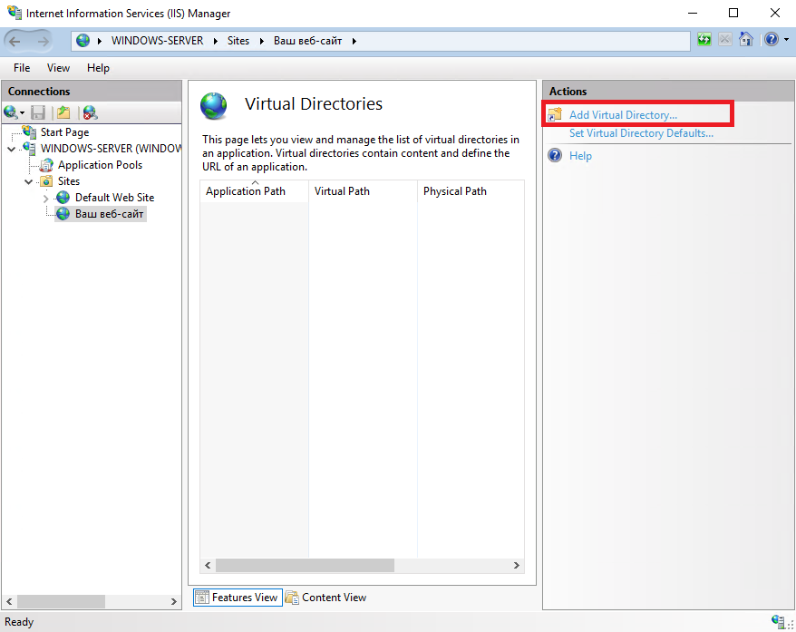Expand the Default Web Site node
The width and height of the screenshot is (796, 632).
pyautogui.click(x=45, y=198)
